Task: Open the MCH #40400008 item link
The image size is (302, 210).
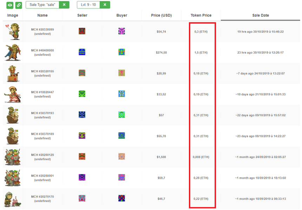Action: [42, 51]
